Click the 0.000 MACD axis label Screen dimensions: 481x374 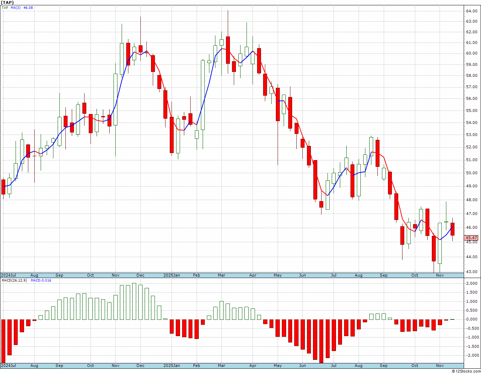pos(471,319)
